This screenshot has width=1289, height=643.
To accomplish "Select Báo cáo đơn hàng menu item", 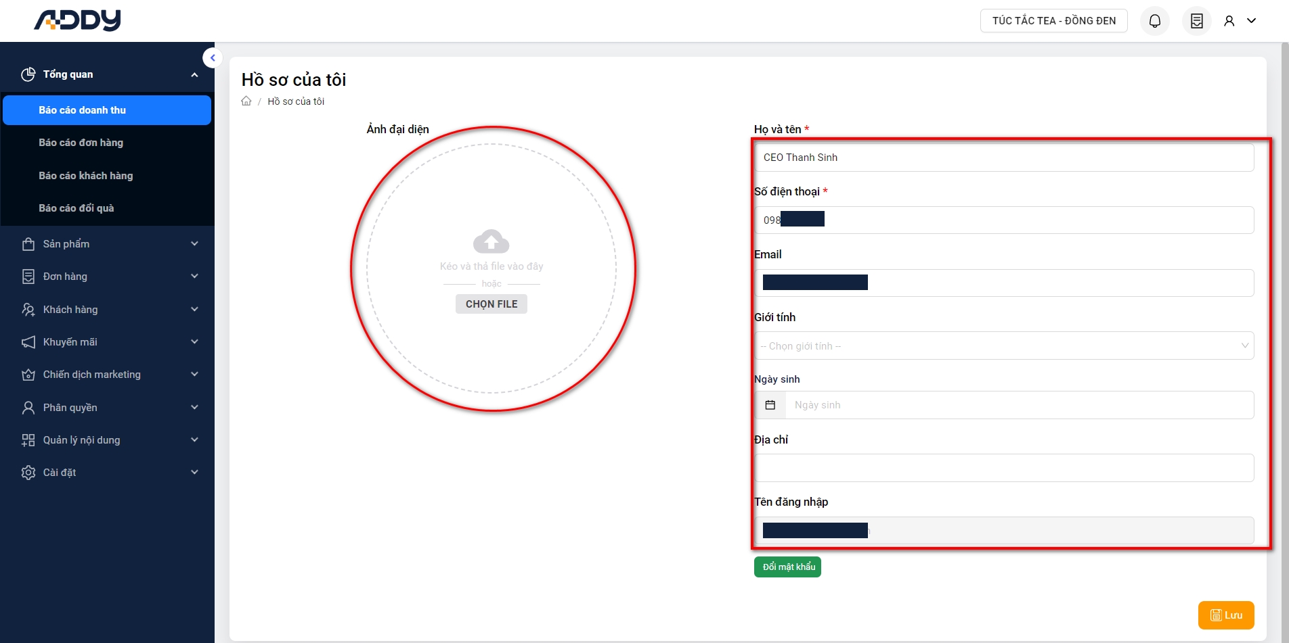I will pyautogui.click(x=81, y=143).
